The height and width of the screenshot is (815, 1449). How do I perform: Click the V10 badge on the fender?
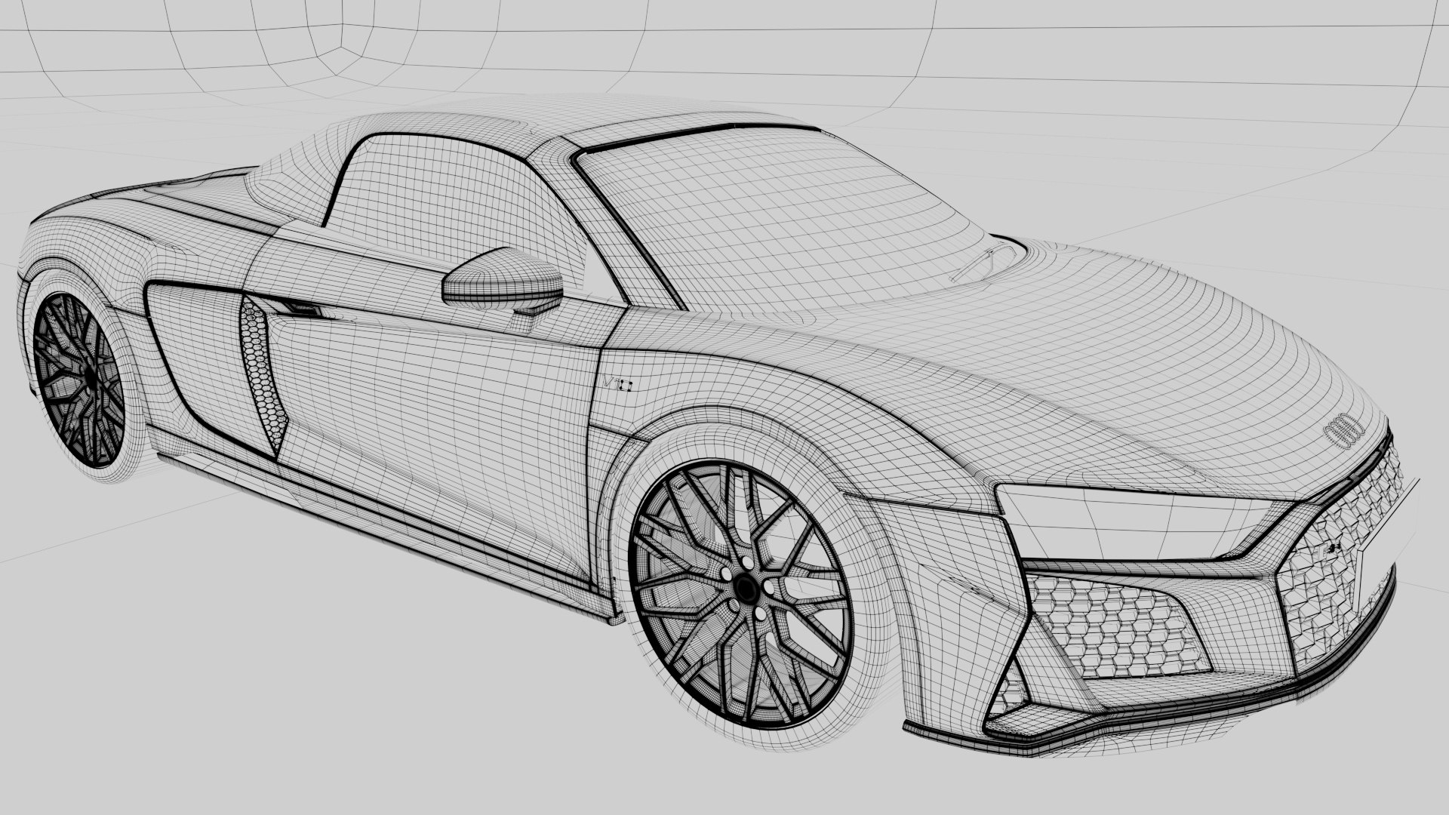coord(617,383)
